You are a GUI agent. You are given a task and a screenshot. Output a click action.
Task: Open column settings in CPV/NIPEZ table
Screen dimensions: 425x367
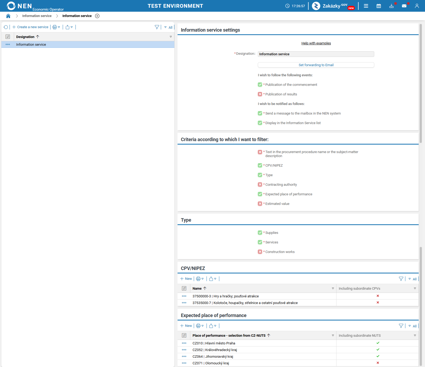(x=184, y=288)
